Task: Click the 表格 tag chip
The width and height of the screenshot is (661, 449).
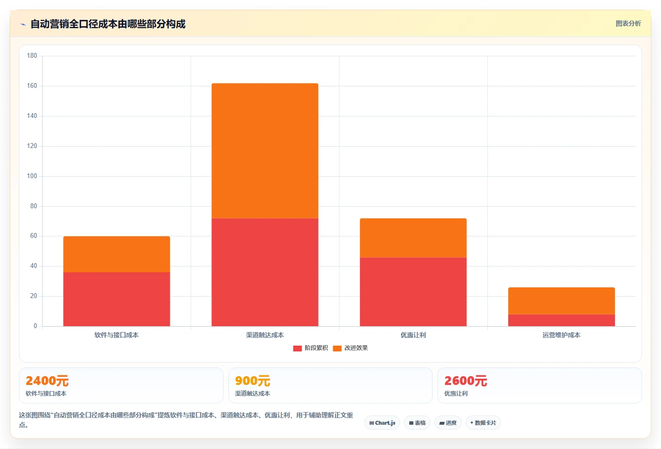Action: click(417, 423)
